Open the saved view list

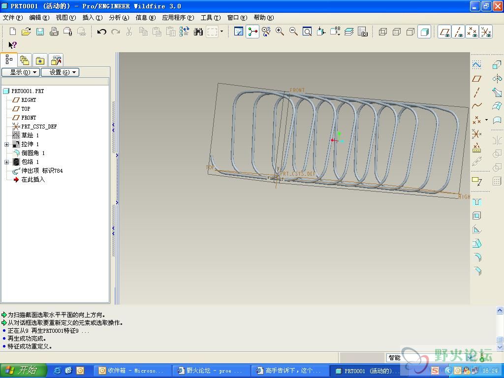(335, 31)
